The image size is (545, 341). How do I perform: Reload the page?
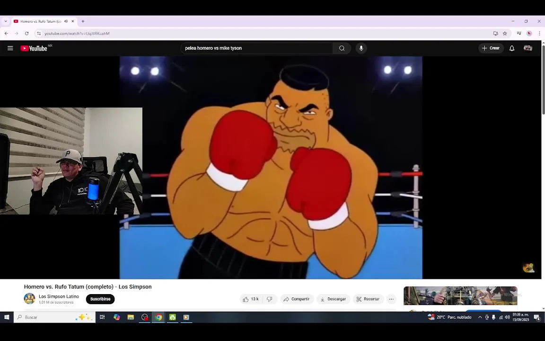[x=27, y=34]
